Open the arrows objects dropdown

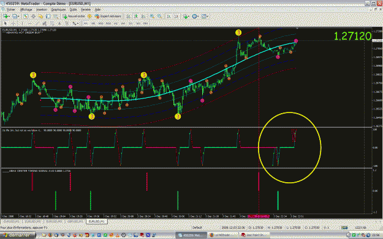click(75, 24)
